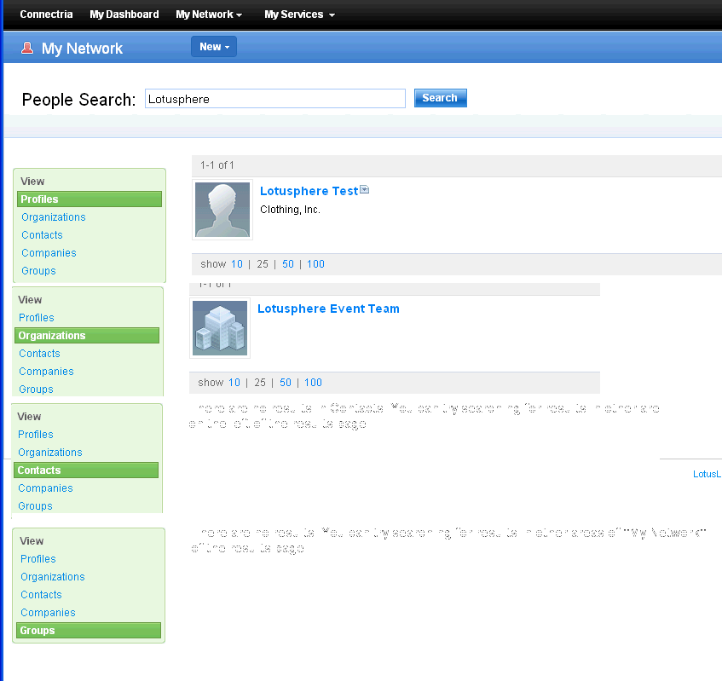Image resolution: width=722 pixels, height=681 pixels.
Task: Go to My Dashboard
Action: 124,14
